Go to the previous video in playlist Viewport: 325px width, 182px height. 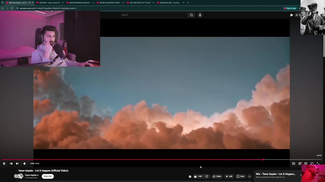pyautogui.click(x=11, y=164)
